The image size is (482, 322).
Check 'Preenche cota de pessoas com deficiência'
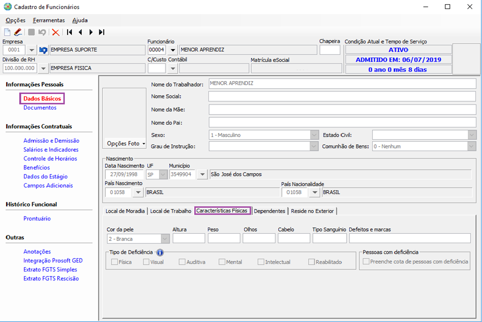[x=366, y=262]
